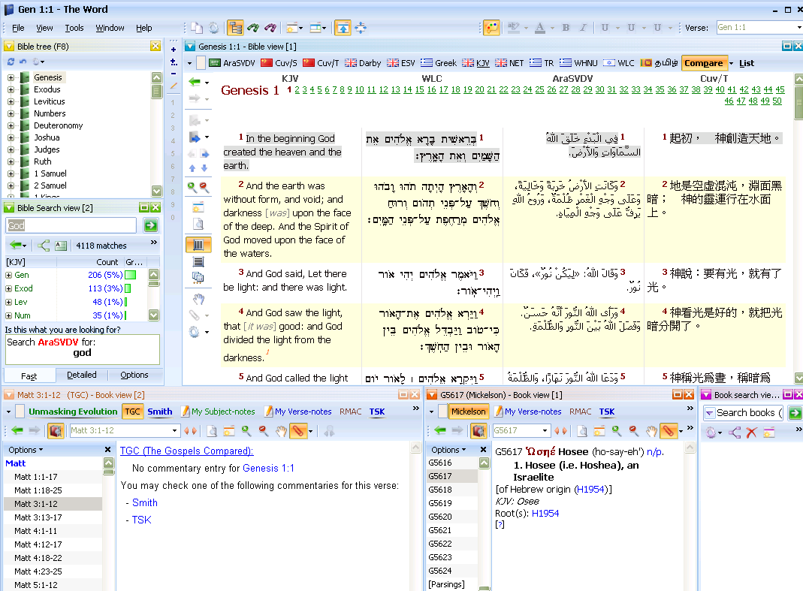Screen dimensions: 803x591
Task: Select Leviticus in the Bible tree
Action: click(49, 101)
